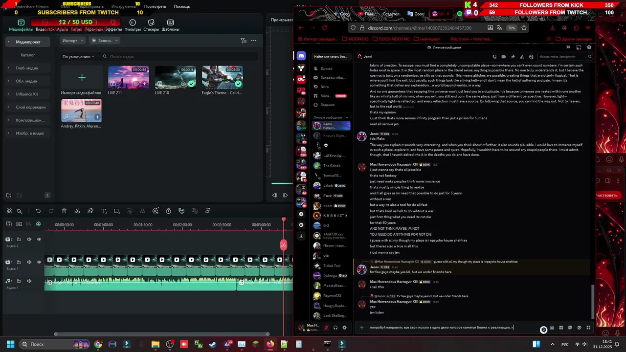This screenshot has width=626, height=352.
Task: Click the speed stopwatch icon in timeline toolbar
Action: [169, 211]
